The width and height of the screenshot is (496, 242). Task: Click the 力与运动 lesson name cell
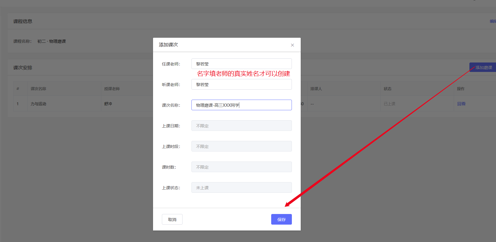[38, 104]
